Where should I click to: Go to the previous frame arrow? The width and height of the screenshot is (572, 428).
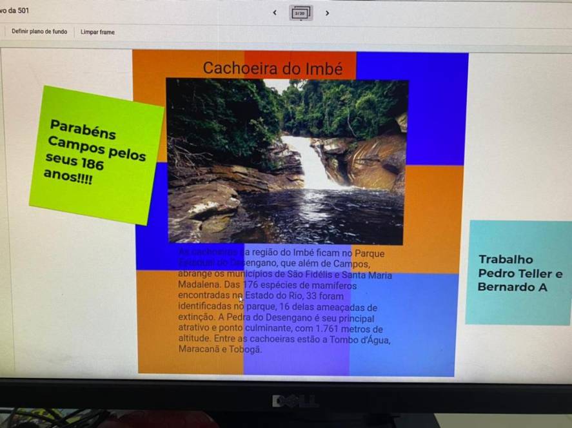pyautogui.click(x=275, y=13)
